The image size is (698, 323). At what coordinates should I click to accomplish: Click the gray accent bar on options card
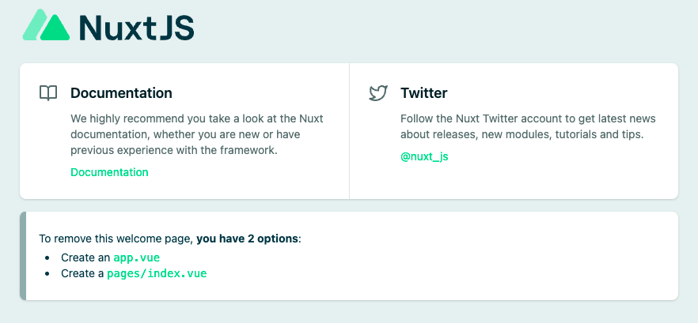pyautogui.click(x=23, y=256)
